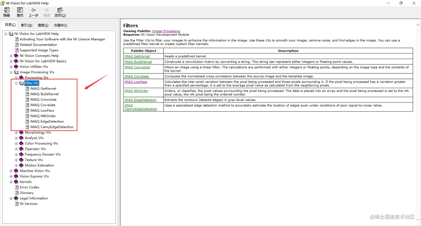Collapse the Image Processing VIs node
This screenshot has width=421, height=226.
[x=11, y=72]
